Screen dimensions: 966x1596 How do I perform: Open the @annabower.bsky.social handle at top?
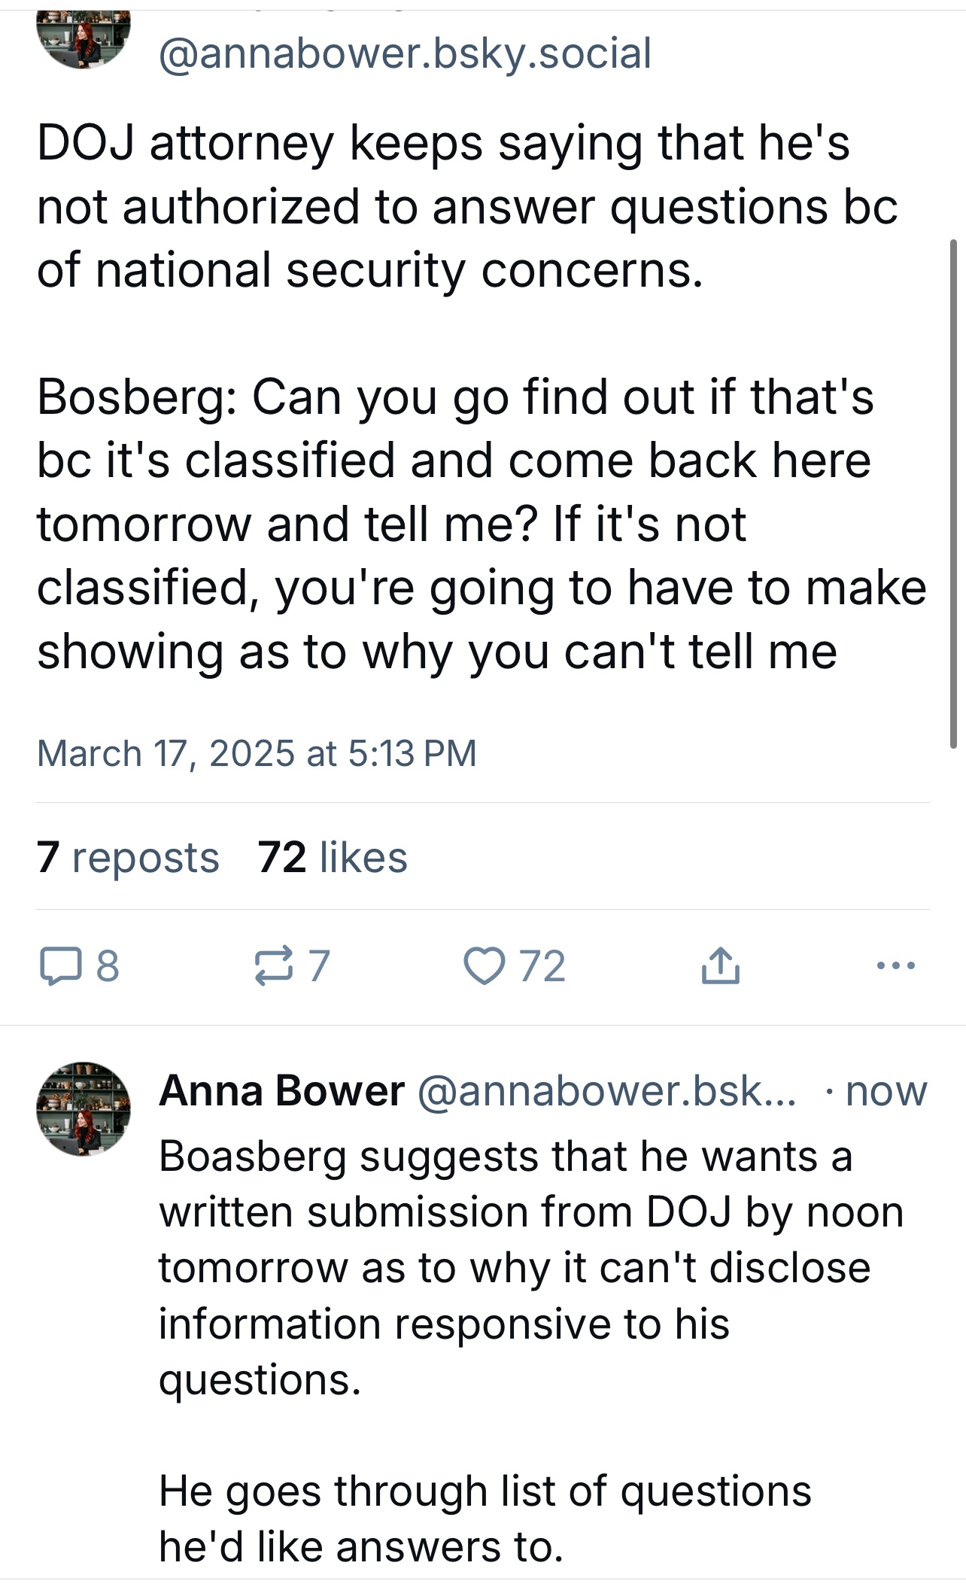pyautogui.click(x=405, y=53)
